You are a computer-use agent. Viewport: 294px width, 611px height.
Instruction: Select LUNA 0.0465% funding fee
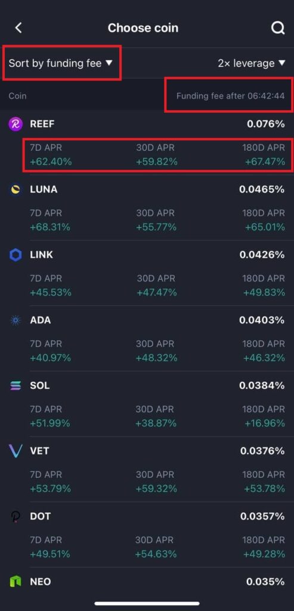coord(262,190)
